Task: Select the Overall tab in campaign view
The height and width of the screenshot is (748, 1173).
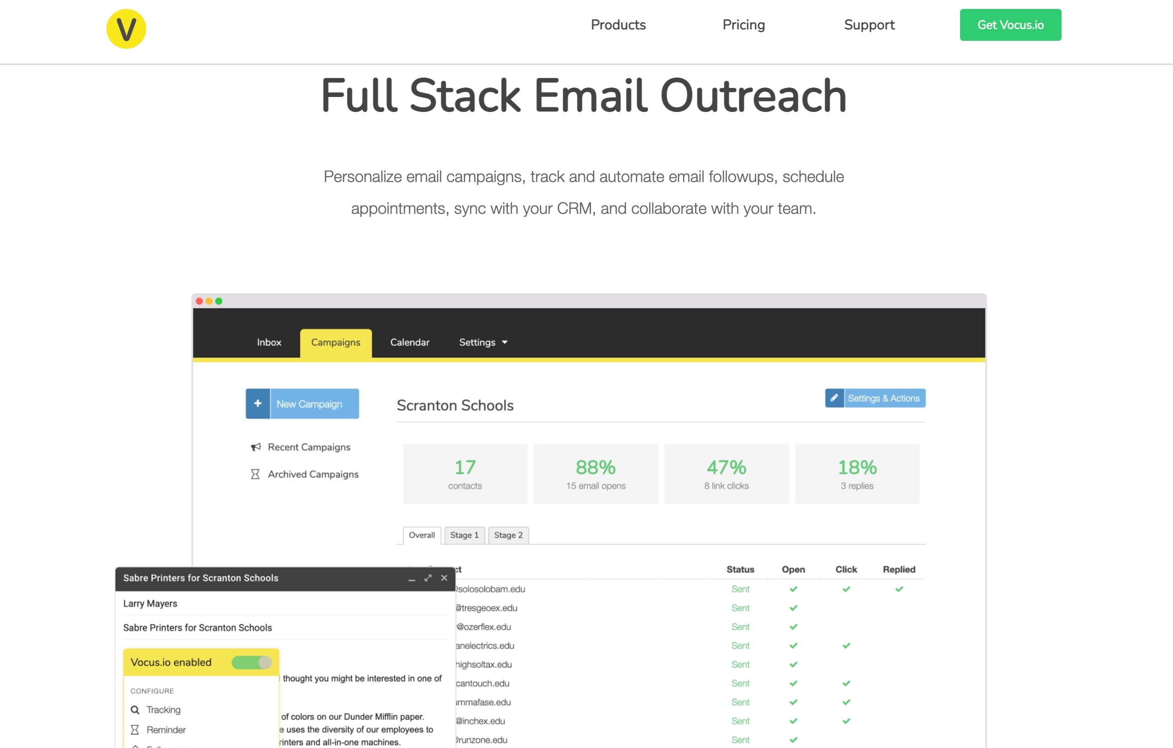Action: [x=421, y=535]
